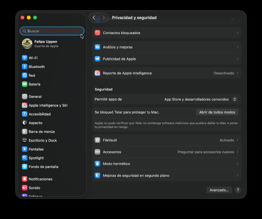Click the Bluetooth icon in sidebar
This screenshot has width=262, height=219.
[25, 67]
